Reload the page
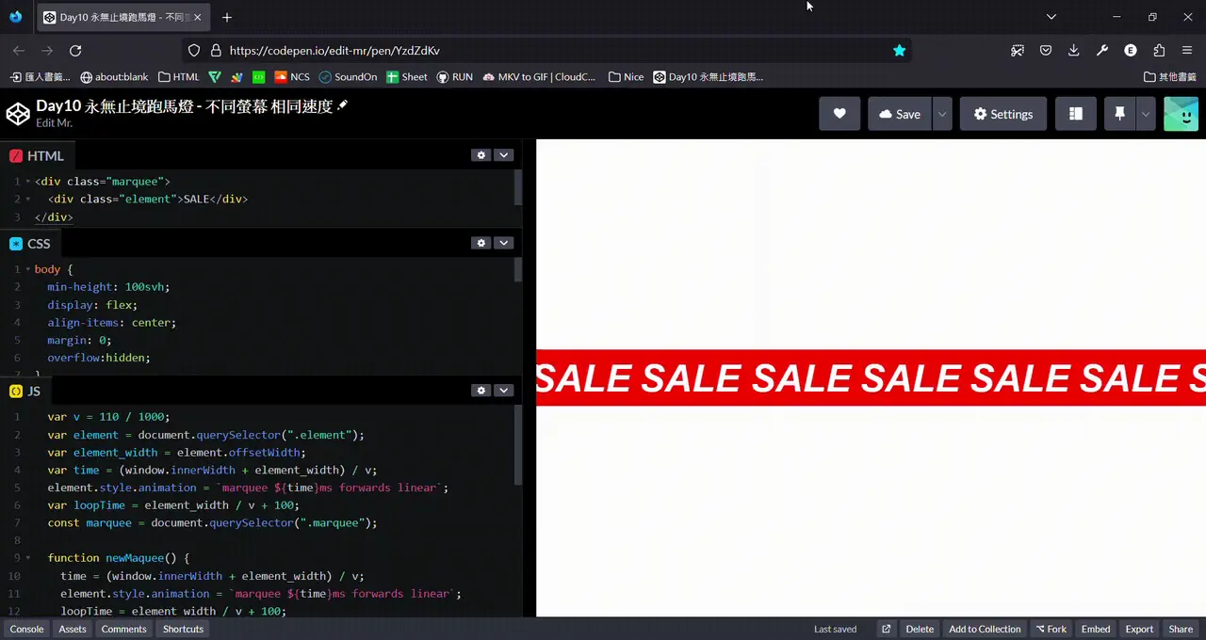Image resolution: width=1206 pixels, height=640 pixels. pyautogui.click(x=75, y=51)
